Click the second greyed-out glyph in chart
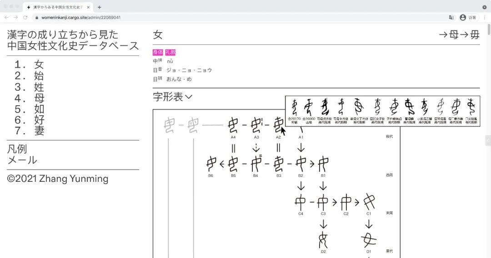Image resolution: width=491 pixels, height=258 pixels. [x=193, y=125]
